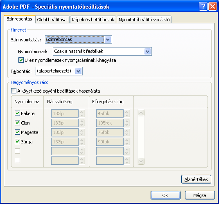Uncheck the Magenta plate checkbox
219x204 pixels.
coord(17,132)
